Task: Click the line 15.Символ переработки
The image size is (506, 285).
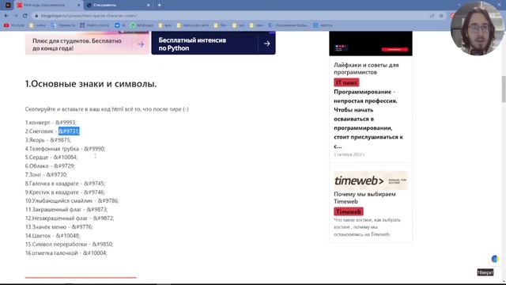Action: pos(70,244)
